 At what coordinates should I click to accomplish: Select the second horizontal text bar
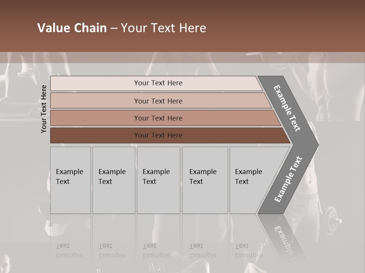coord(158,101)
